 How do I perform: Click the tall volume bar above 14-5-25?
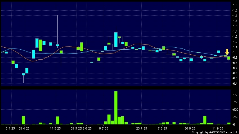tap(58, 120)
